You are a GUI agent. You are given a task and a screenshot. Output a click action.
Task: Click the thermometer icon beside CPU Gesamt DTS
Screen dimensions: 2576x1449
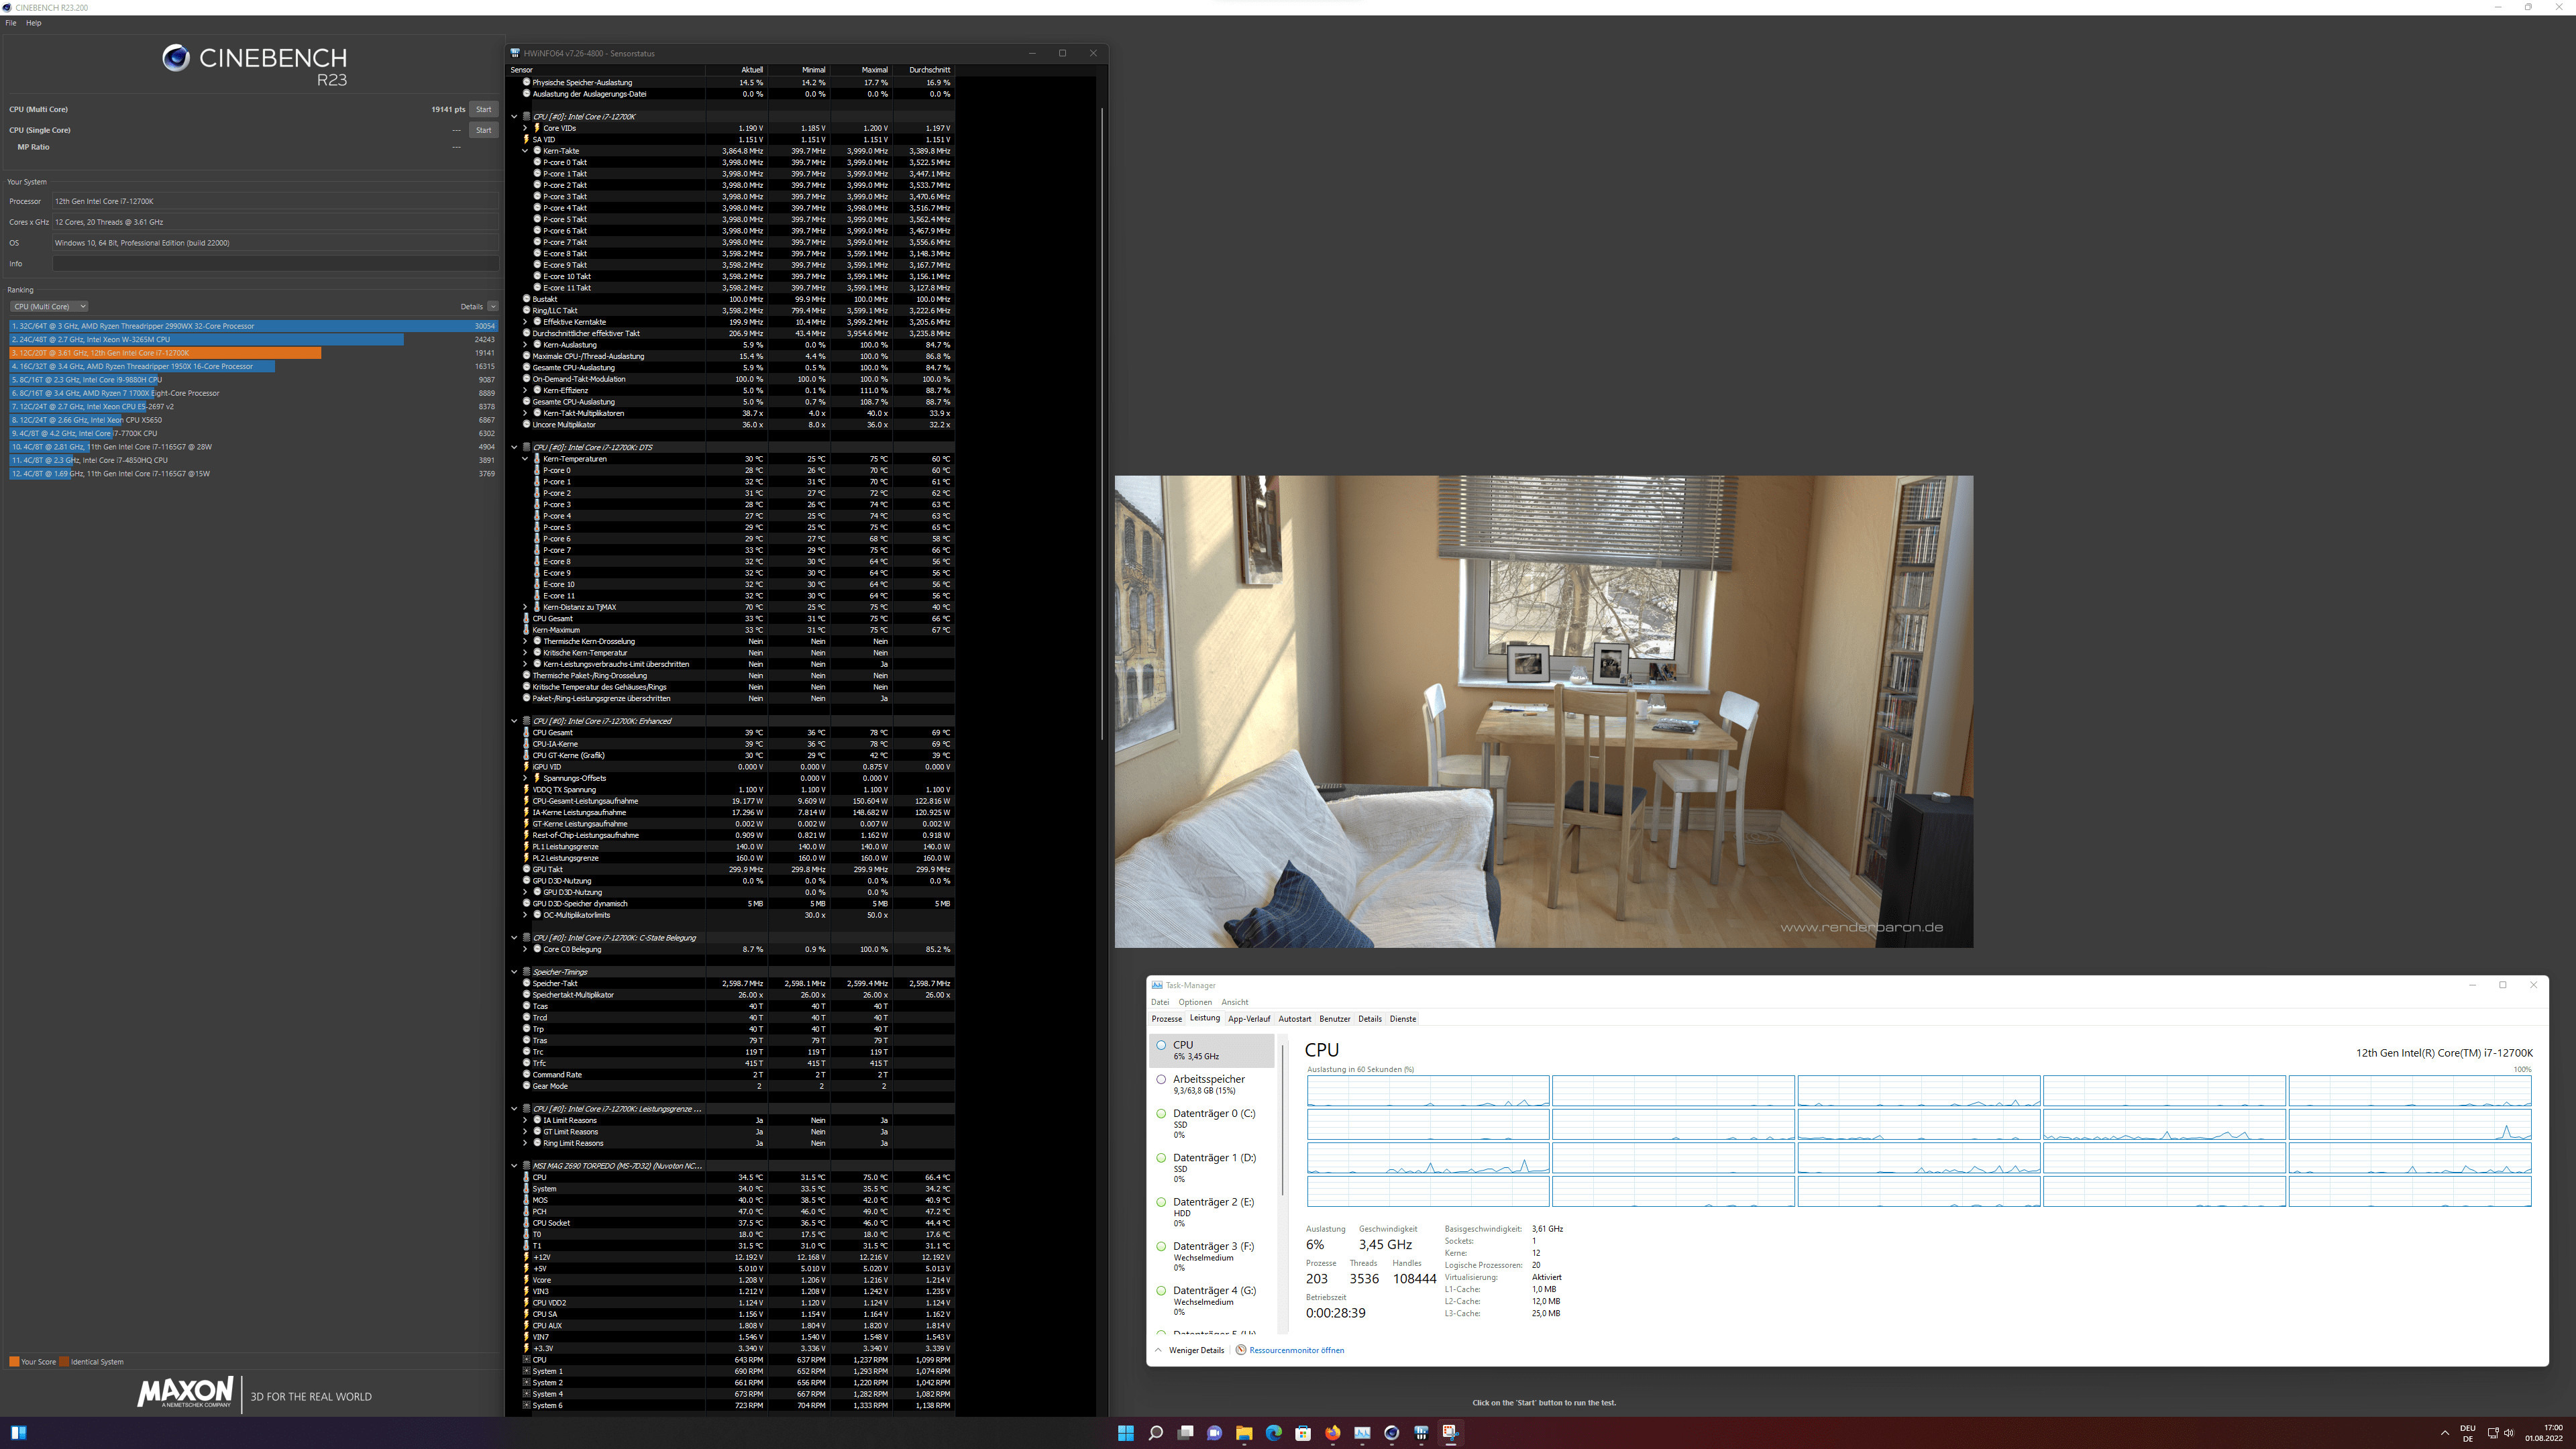(527, 619)
